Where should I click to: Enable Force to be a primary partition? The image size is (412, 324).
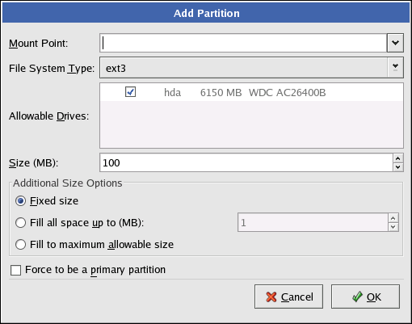[x=15, y=270]
